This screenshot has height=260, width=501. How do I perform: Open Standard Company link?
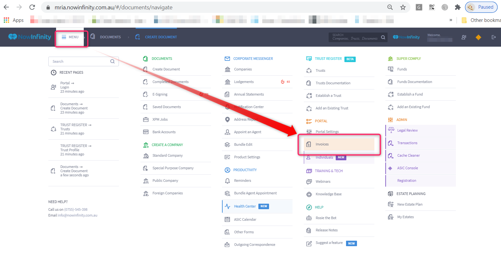168,155
